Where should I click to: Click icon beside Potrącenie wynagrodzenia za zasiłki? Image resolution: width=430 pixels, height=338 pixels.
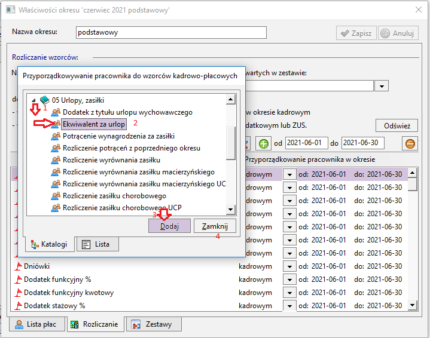(x=56, y=136)
